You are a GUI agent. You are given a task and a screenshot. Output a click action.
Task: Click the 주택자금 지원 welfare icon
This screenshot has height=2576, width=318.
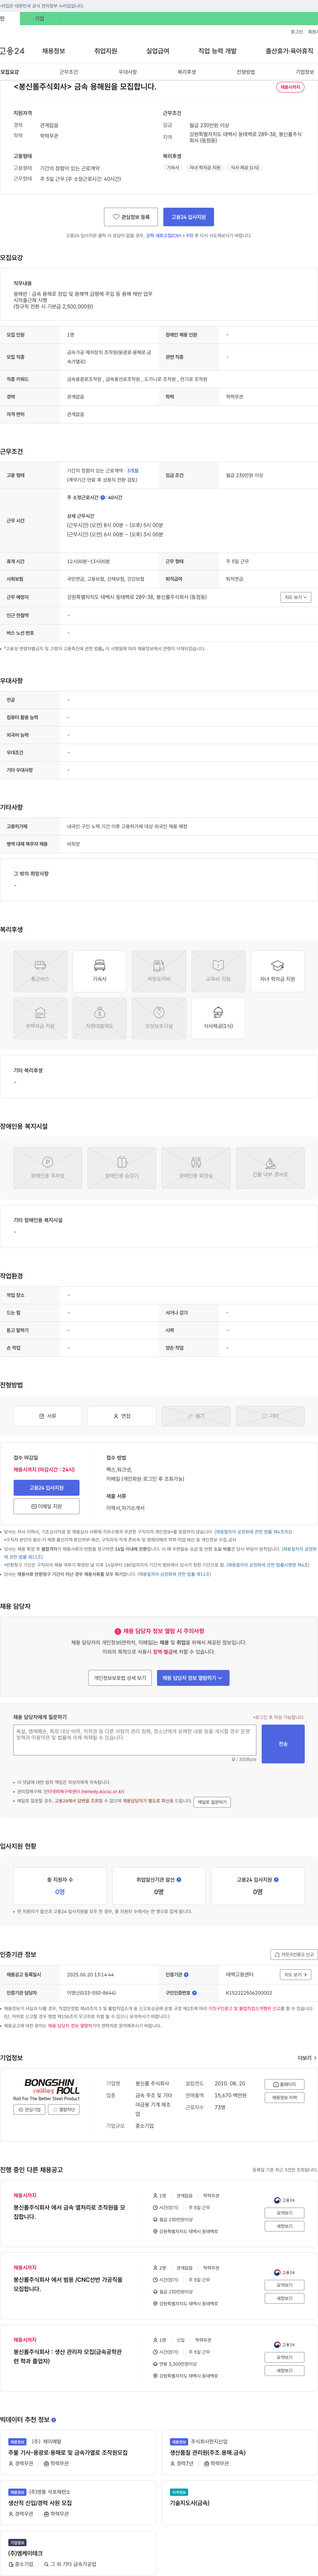click(x=40, y=1018)
